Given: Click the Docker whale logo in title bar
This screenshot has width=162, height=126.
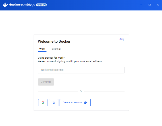Looking at the screenshot, I should pyautogui.click(x=5, y=5).
